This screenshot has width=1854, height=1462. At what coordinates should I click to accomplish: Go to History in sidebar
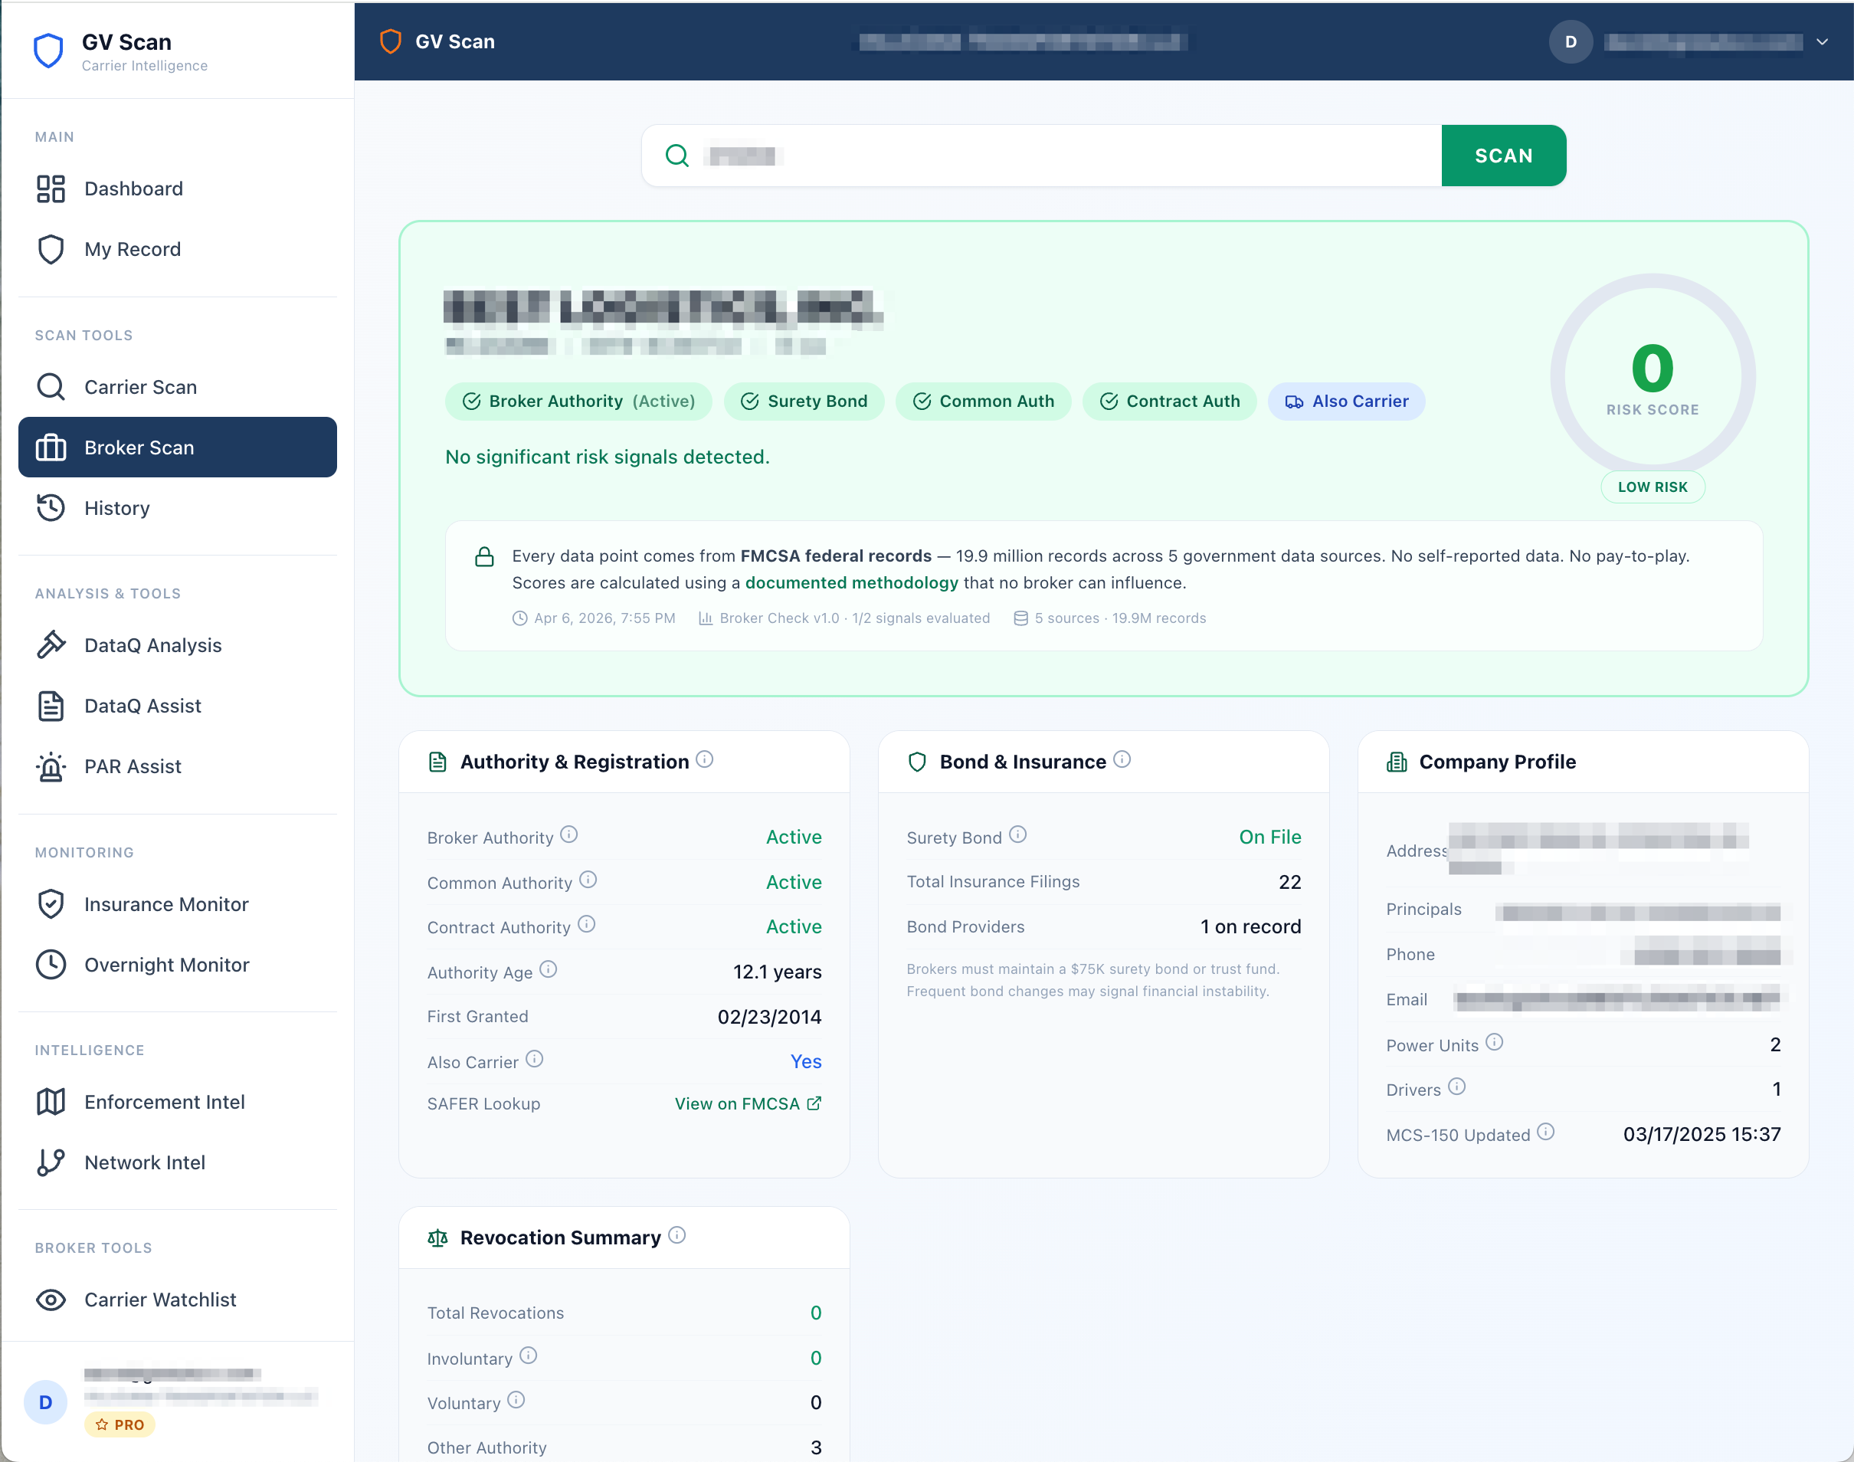click(116, 509)
